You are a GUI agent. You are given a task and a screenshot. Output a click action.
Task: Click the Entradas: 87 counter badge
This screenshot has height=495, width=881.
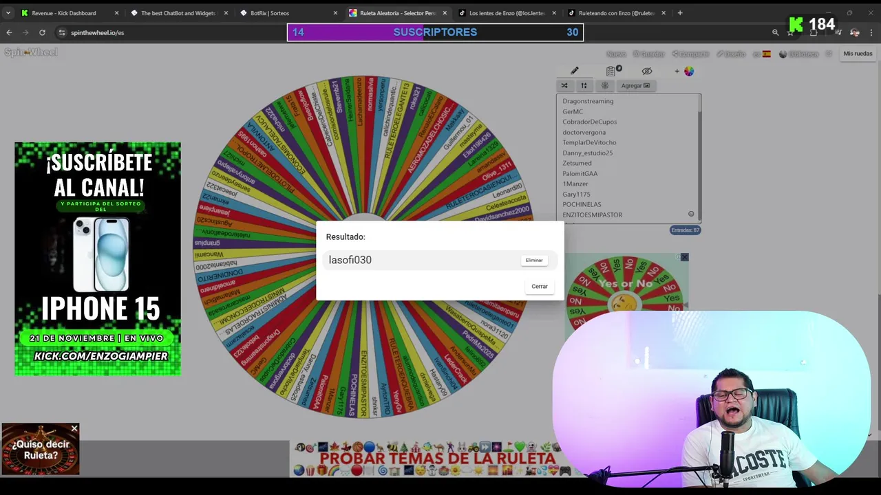(686, 230)
